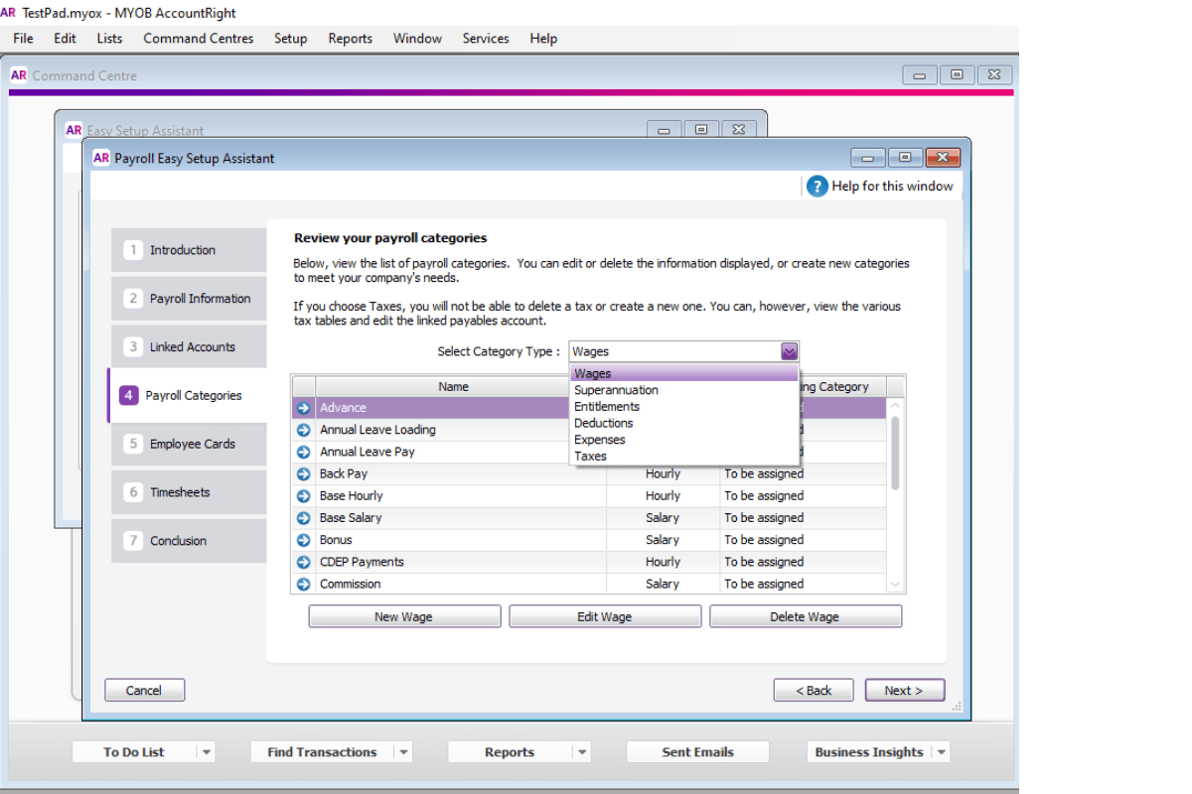Open the Command Centres menu
Screen dimensions: 1192x794
tap(198, 39)
